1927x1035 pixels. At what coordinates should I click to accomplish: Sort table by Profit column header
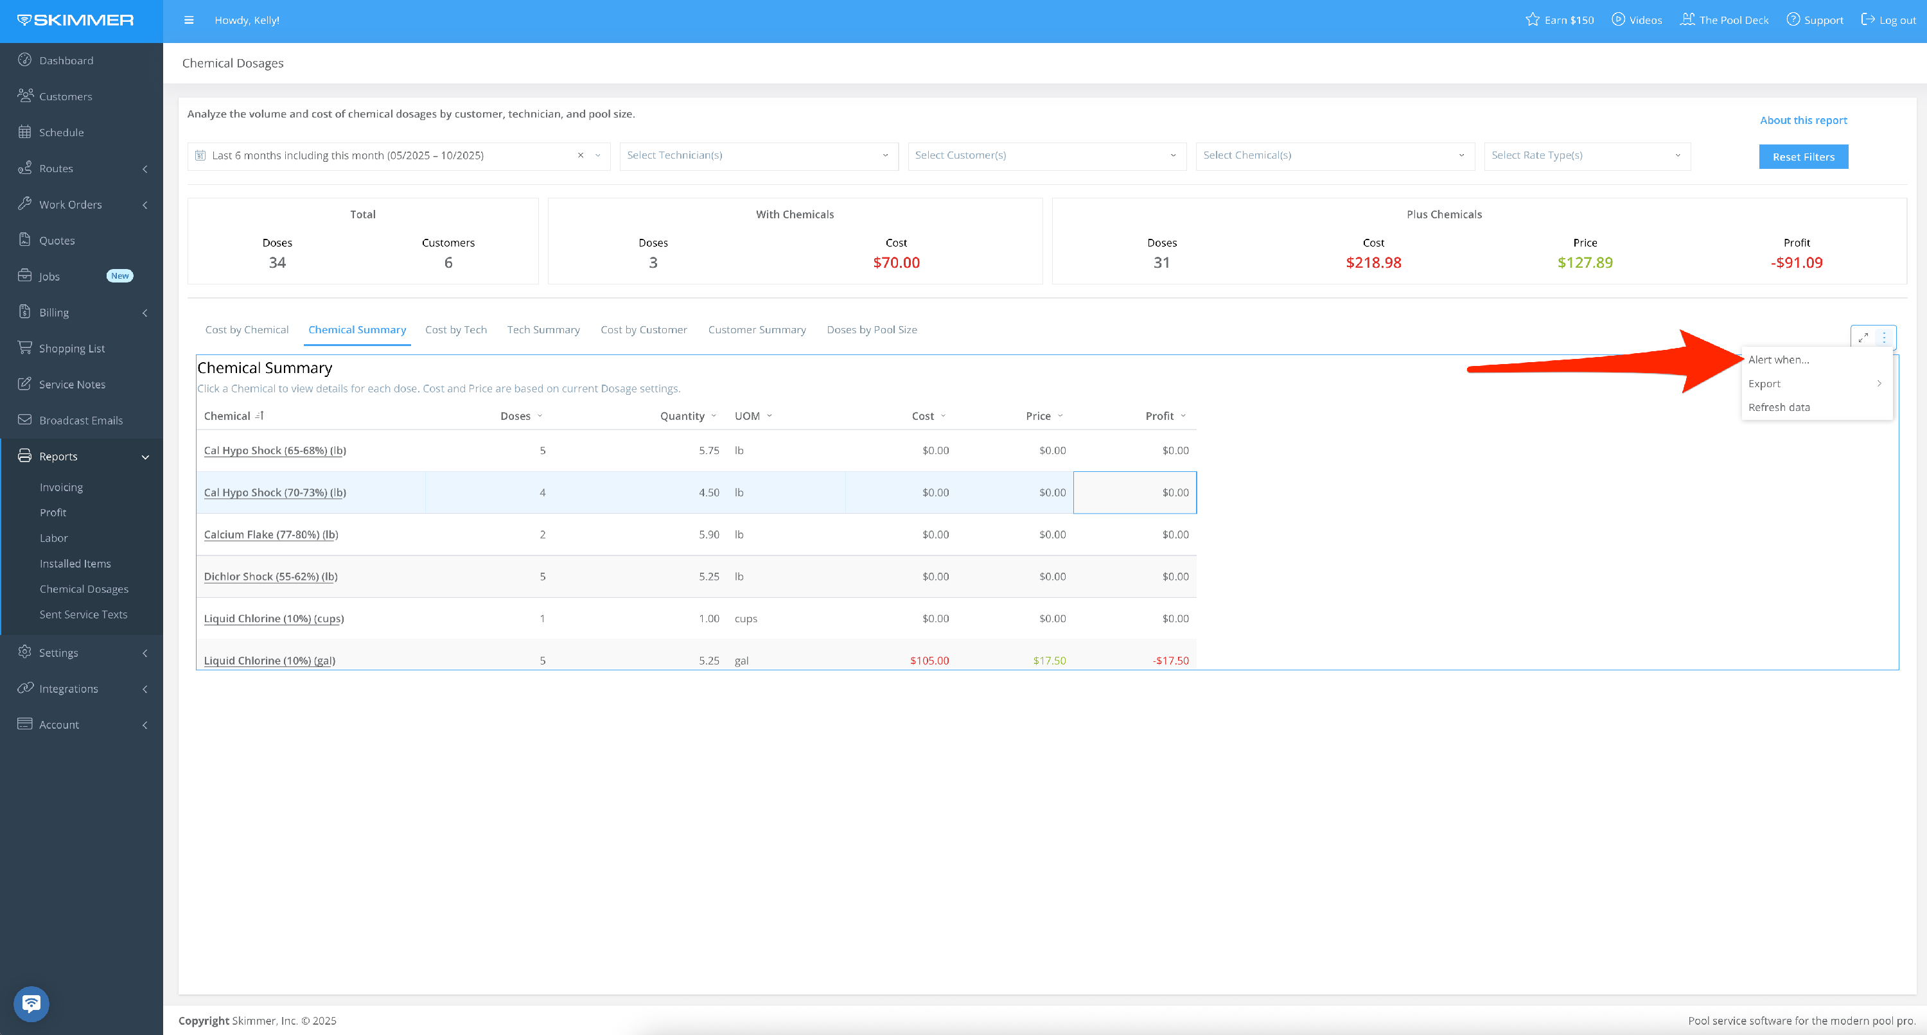click(1159, 416)
